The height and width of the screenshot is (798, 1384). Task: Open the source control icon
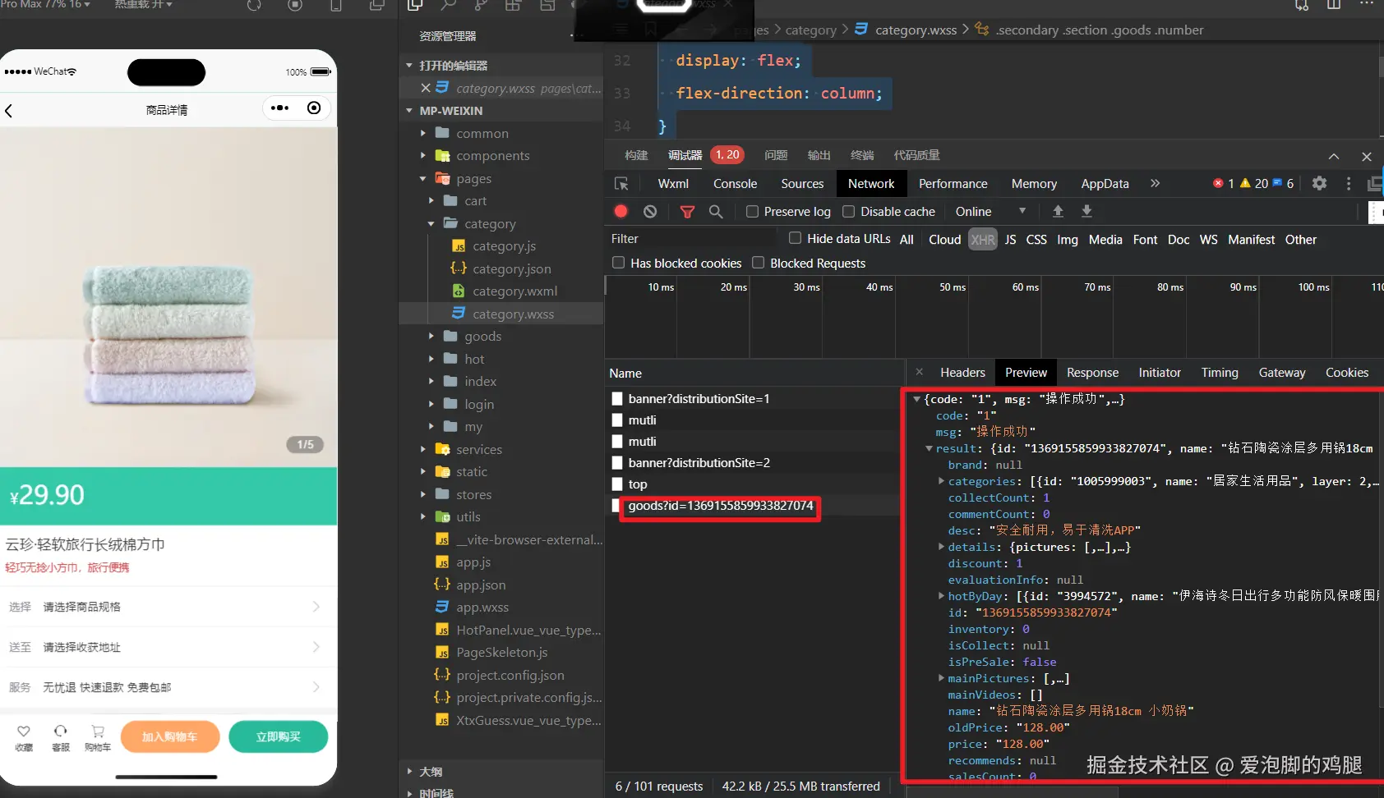click(x=481, y=5)
